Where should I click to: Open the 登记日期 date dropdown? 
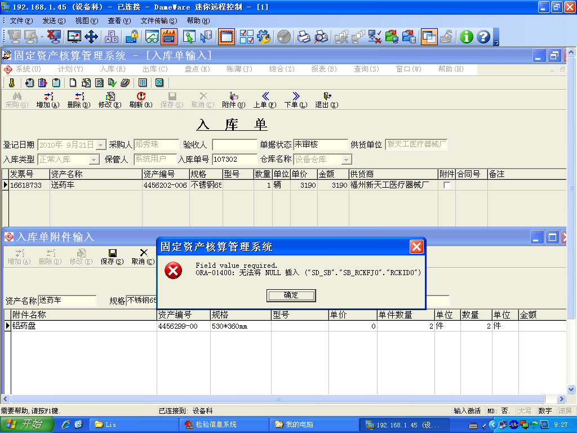click(x=101, y=145)
